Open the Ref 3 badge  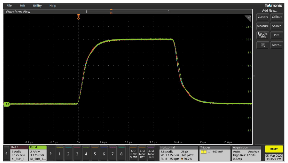point(19,153)
